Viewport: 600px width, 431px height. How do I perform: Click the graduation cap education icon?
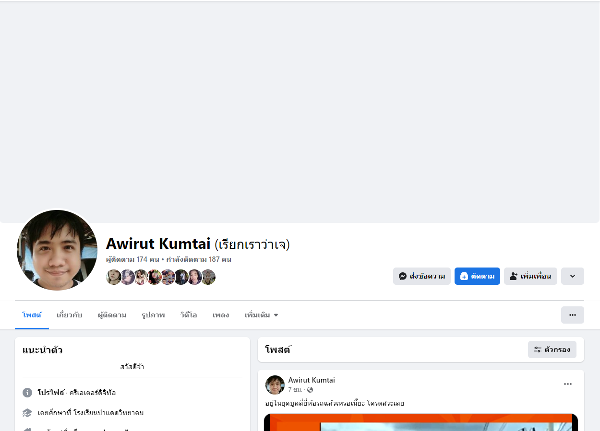click(27, 413)
